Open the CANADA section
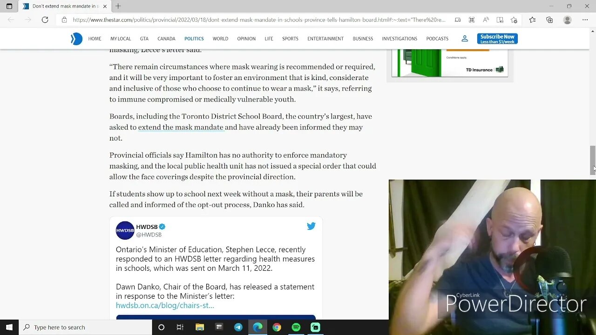The image size is (596, 335). [166, 39]
